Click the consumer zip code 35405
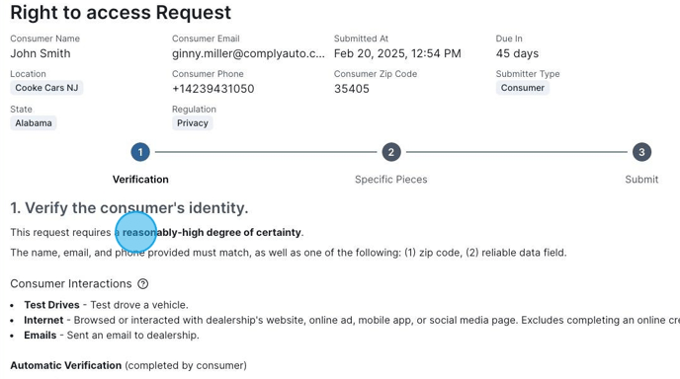The image size is (680, 379). [x=352, y=89]
